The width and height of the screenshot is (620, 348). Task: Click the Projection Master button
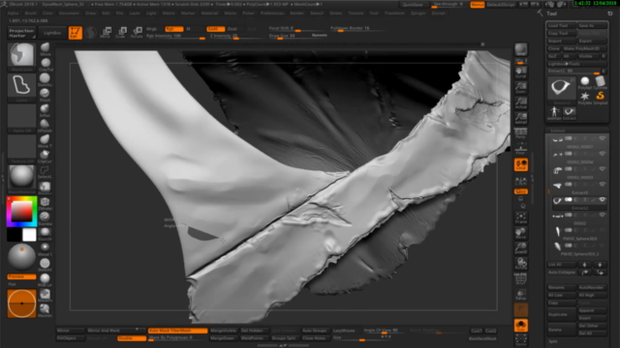(x=21, y=33)
